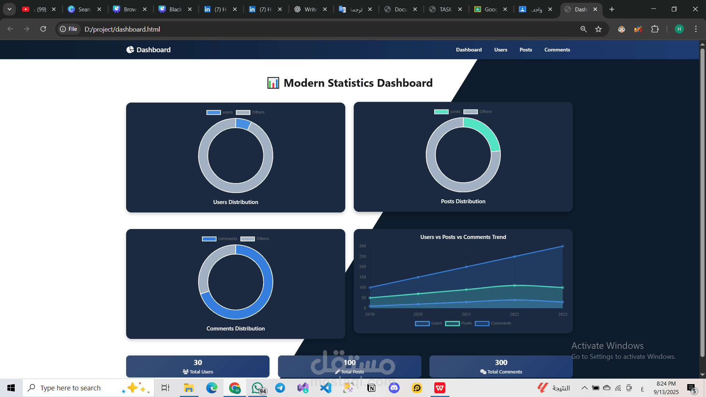The image size is (706, 397).
Task: Open WhatsApp from the taskbar
Action: tap(257, 388)
